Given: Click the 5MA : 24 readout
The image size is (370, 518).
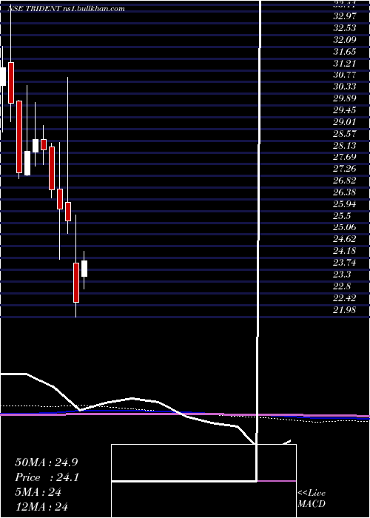Looking at the screenshot, I should click(x=38, y=492).
